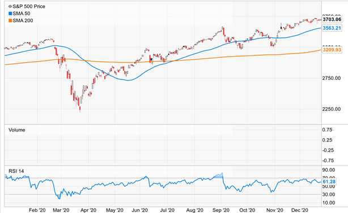Click the Volume panel title
348x213 pixels.
point(17,130)
